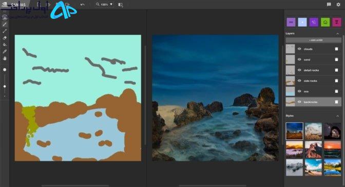Pick the violet sparkle material swatch

click(x=314, y=22)
